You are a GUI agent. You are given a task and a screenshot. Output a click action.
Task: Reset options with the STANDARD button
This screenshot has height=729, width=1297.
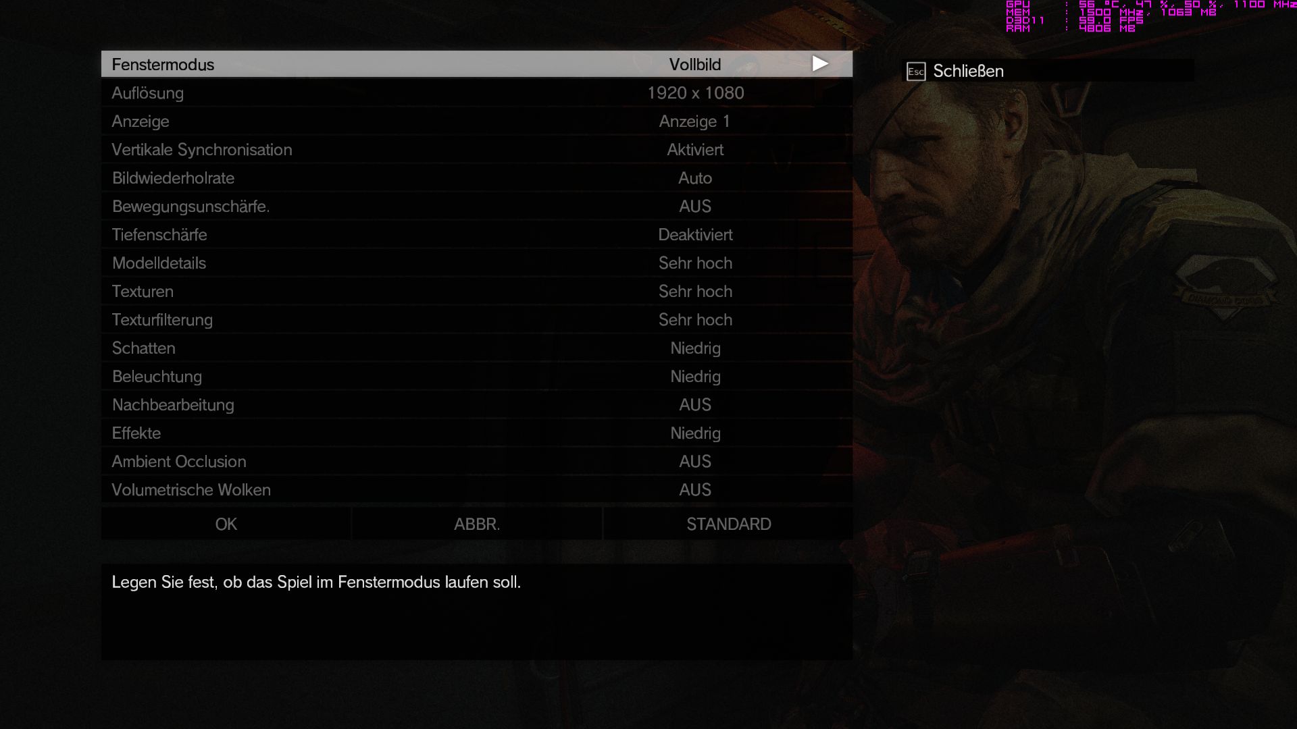tap(728, 524)
